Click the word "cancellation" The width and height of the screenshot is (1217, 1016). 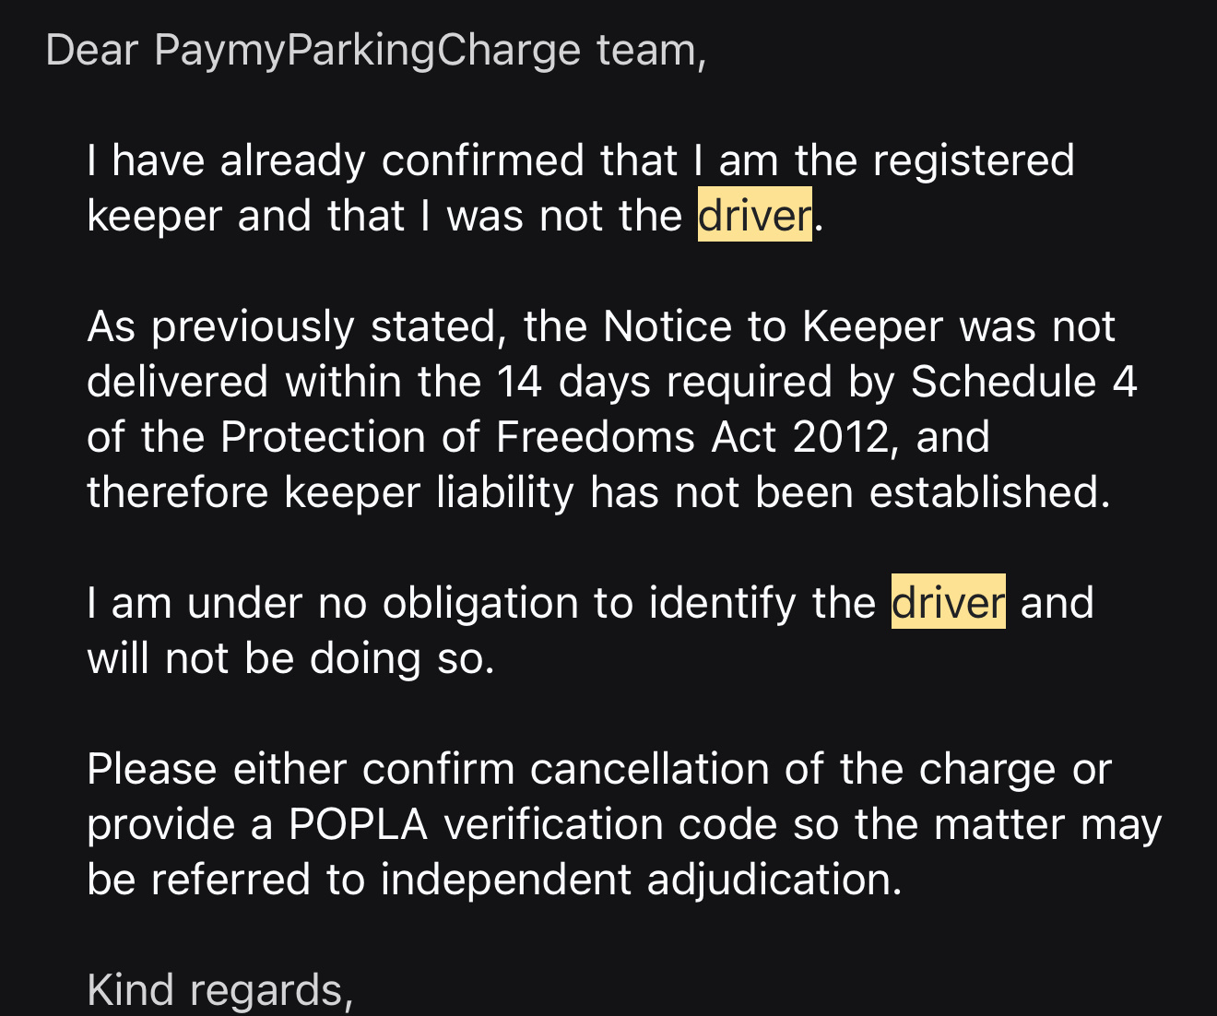(x=649, y=769)
